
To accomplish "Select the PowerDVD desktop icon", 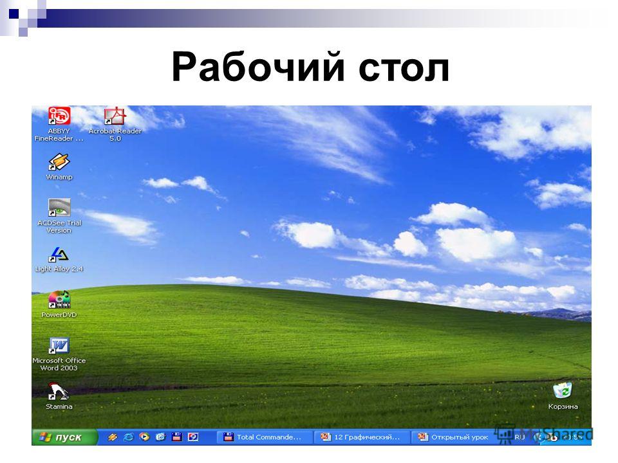I will [59, 304].
